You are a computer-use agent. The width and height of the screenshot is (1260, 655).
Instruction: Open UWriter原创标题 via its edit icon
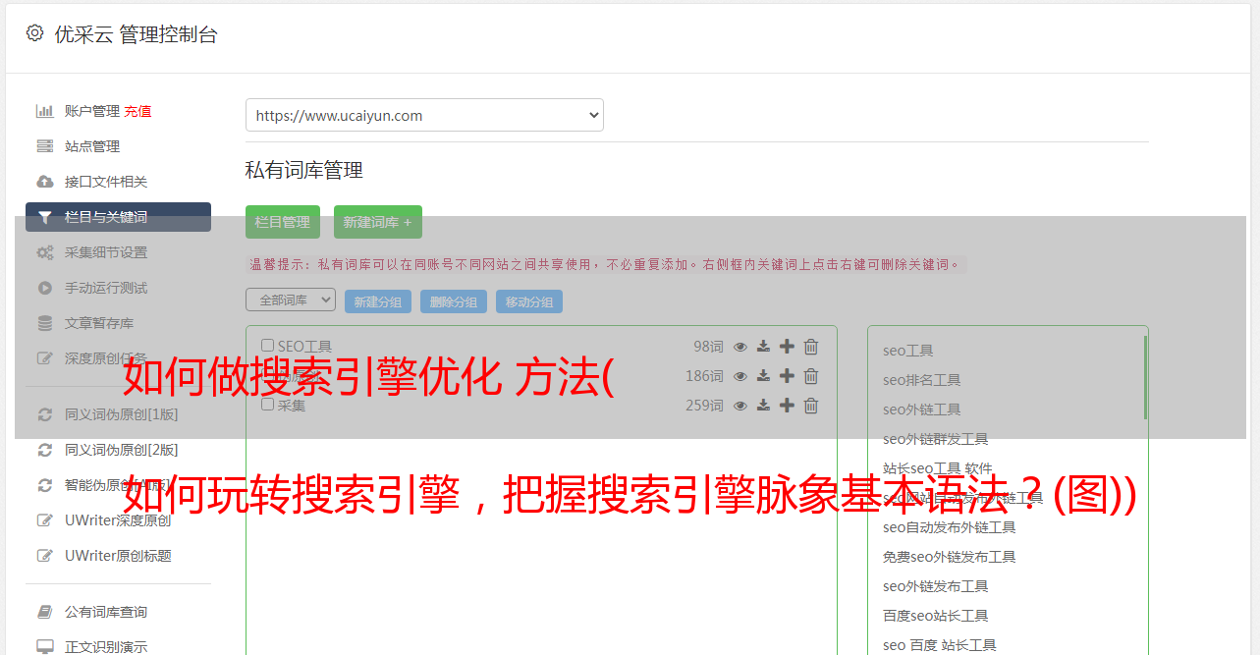tap(45, 556)
